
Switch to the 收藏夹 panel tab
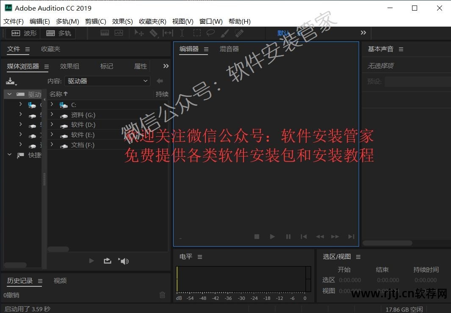click(x=51, y=49)
